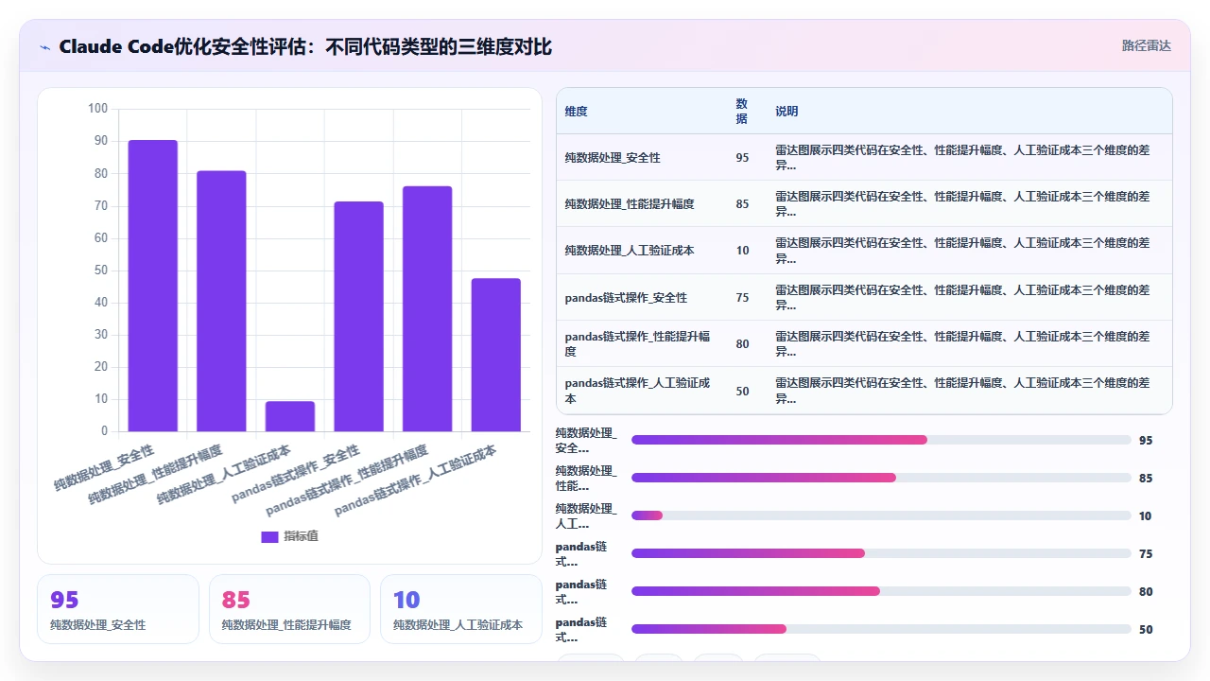This screenshot has width=1210, height=681.
Task: Click the progress bar showing 75
Action: pos(881,553)
